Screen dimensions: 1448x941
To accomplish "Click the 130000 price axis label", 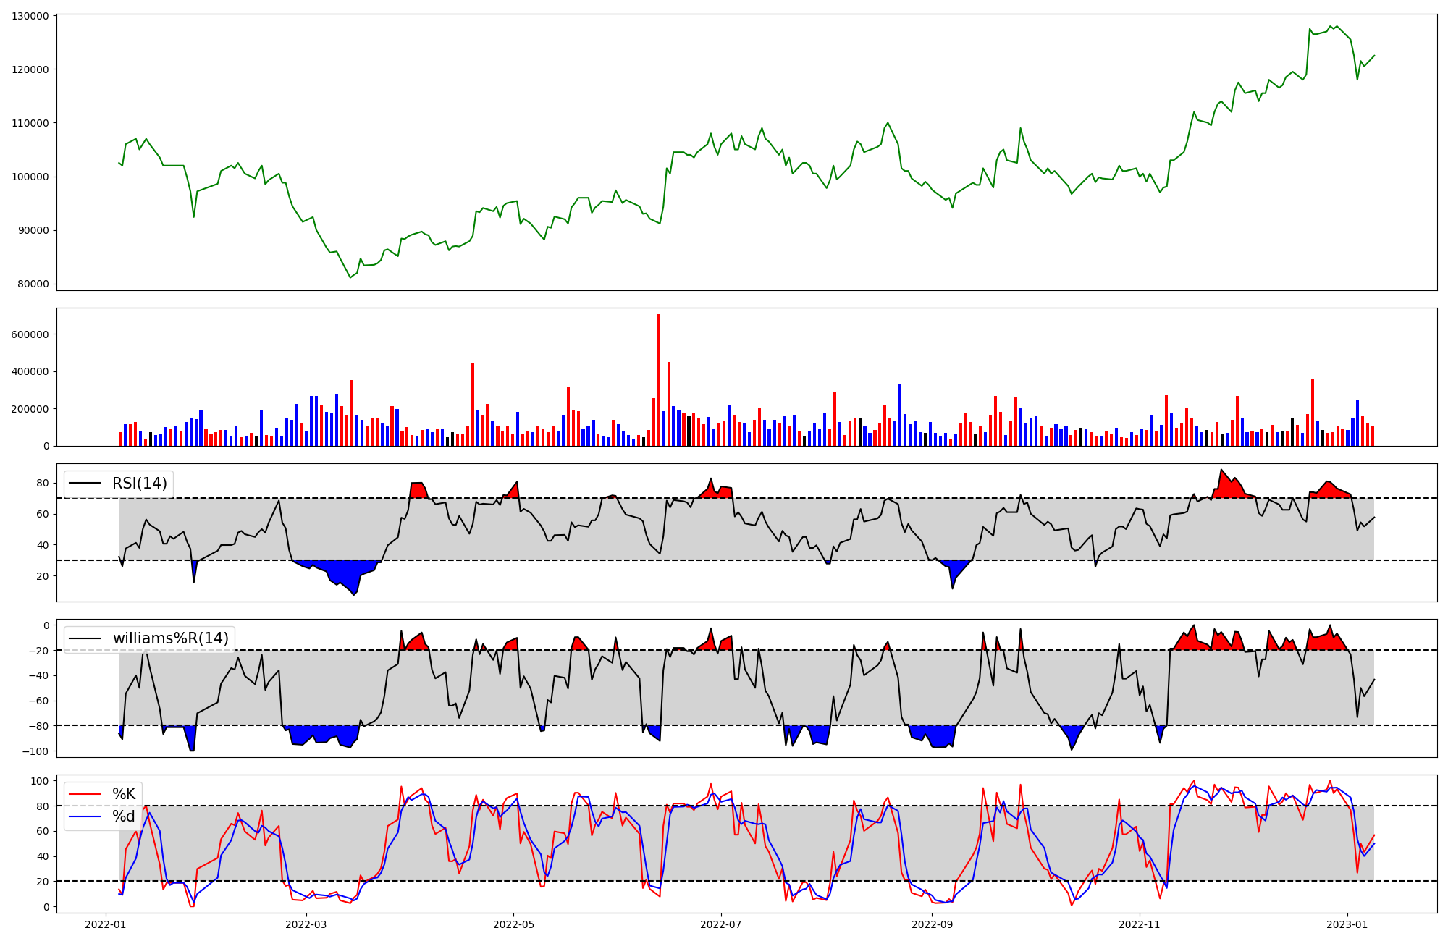I will [30, 16].
